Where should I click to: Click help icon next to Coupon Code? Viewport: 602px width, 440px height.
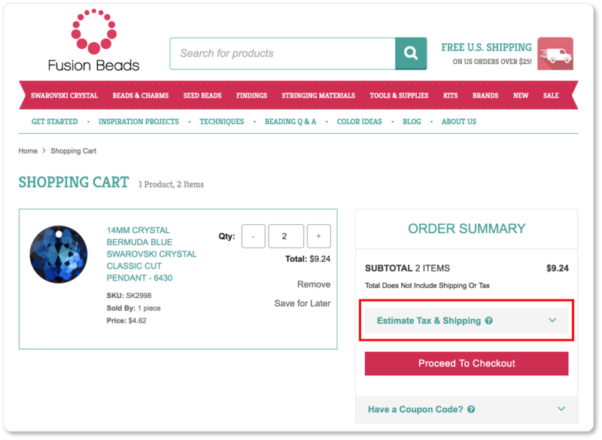click(471, 410)
